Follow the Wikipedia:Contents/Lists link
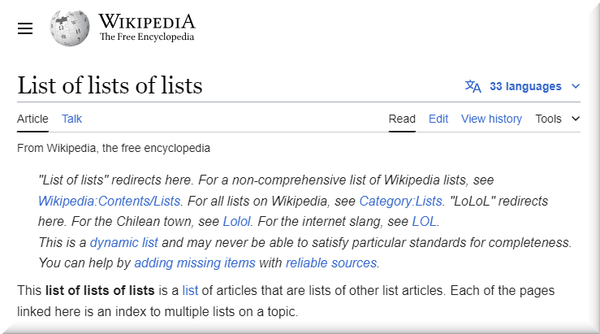600x334 pixels. [108, 200]
